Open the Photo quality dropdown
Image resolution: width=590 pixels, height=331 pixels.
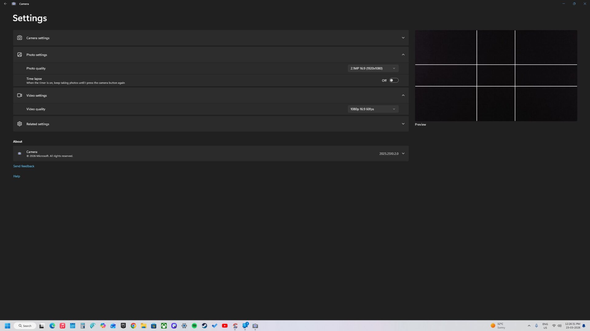pos(373,68)
